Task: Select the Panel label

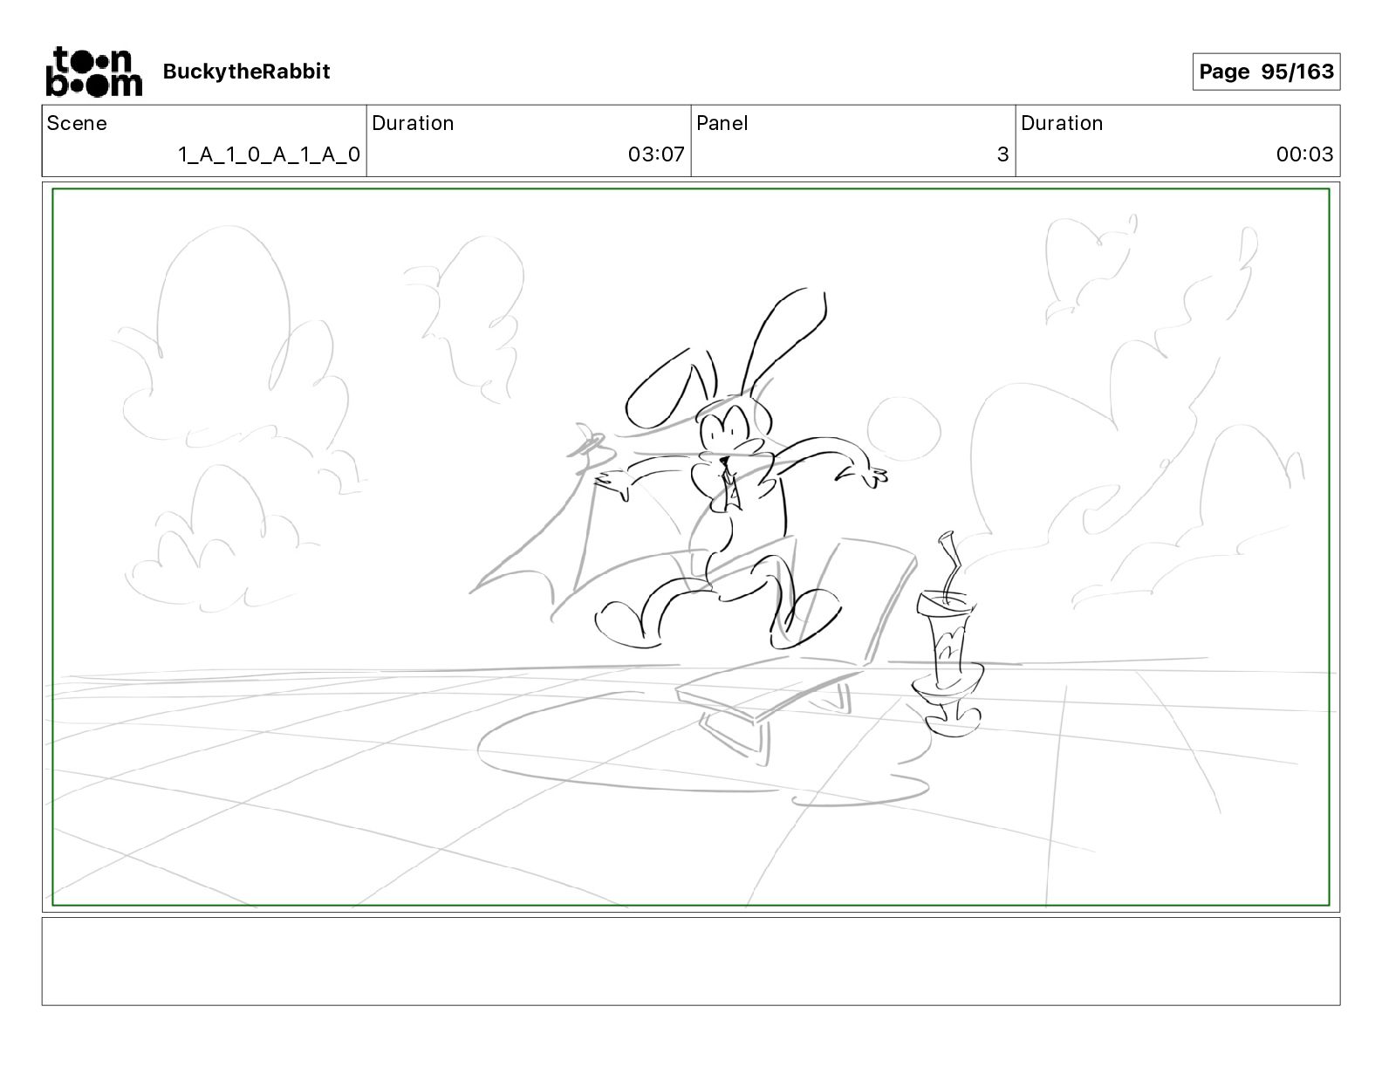Action: 722,123
